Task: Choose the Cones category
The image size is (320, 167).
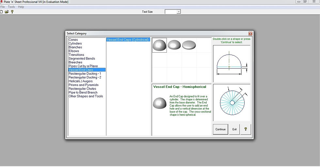Action: (73, 40)
